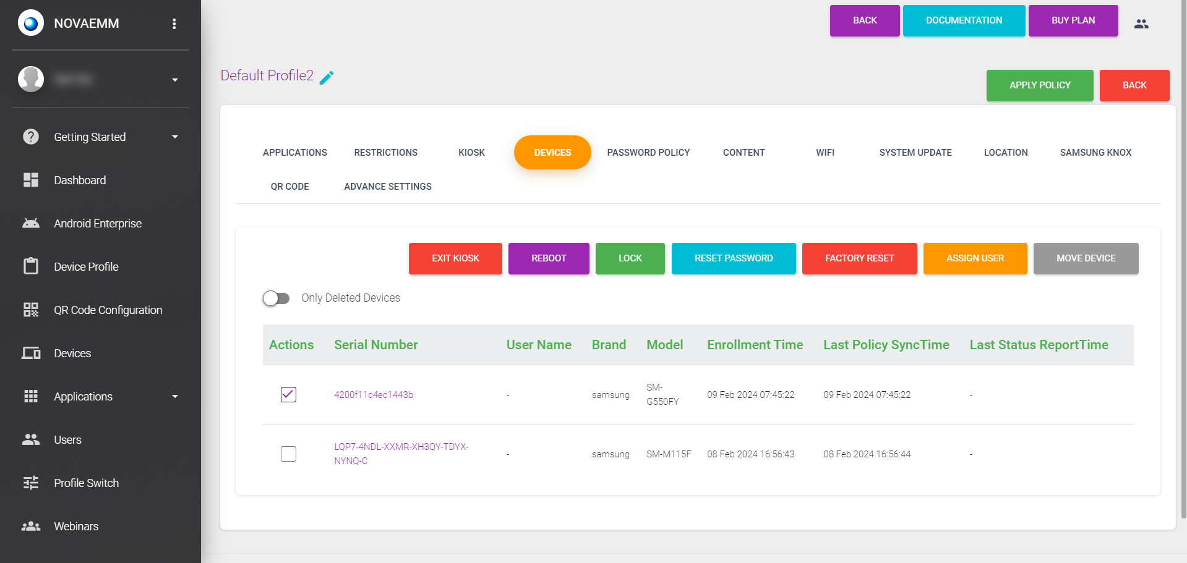Click the page vertical scrollbar

coord(1183,260)
